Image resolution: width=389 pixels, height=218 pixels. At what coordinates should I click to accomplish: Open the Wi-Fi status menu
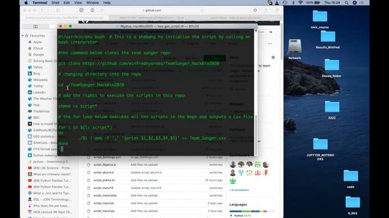tap(300, 2)
